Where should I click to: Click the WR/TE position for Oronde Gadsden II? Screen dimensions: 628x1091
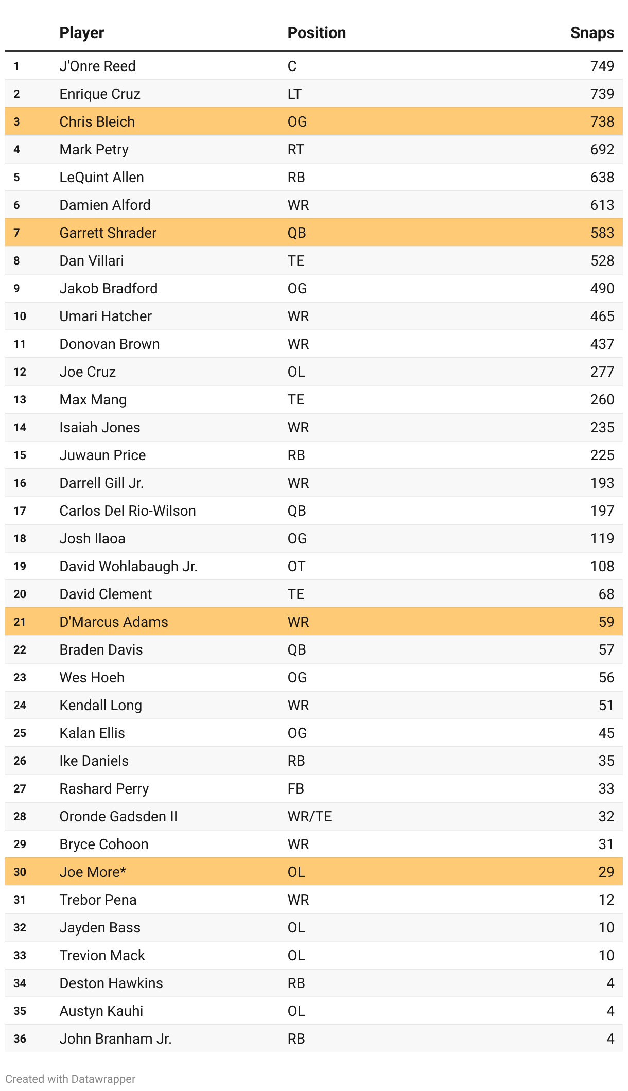[310, 816]
